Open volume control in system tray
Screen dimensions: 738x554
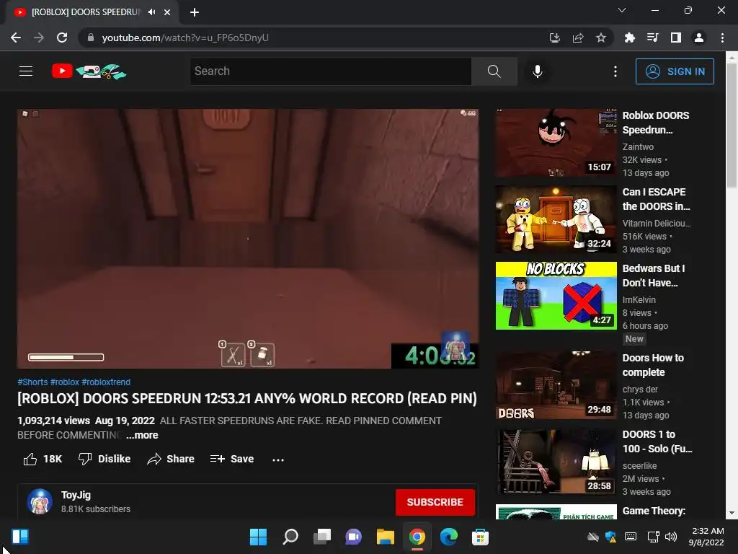tap(671, 537)
